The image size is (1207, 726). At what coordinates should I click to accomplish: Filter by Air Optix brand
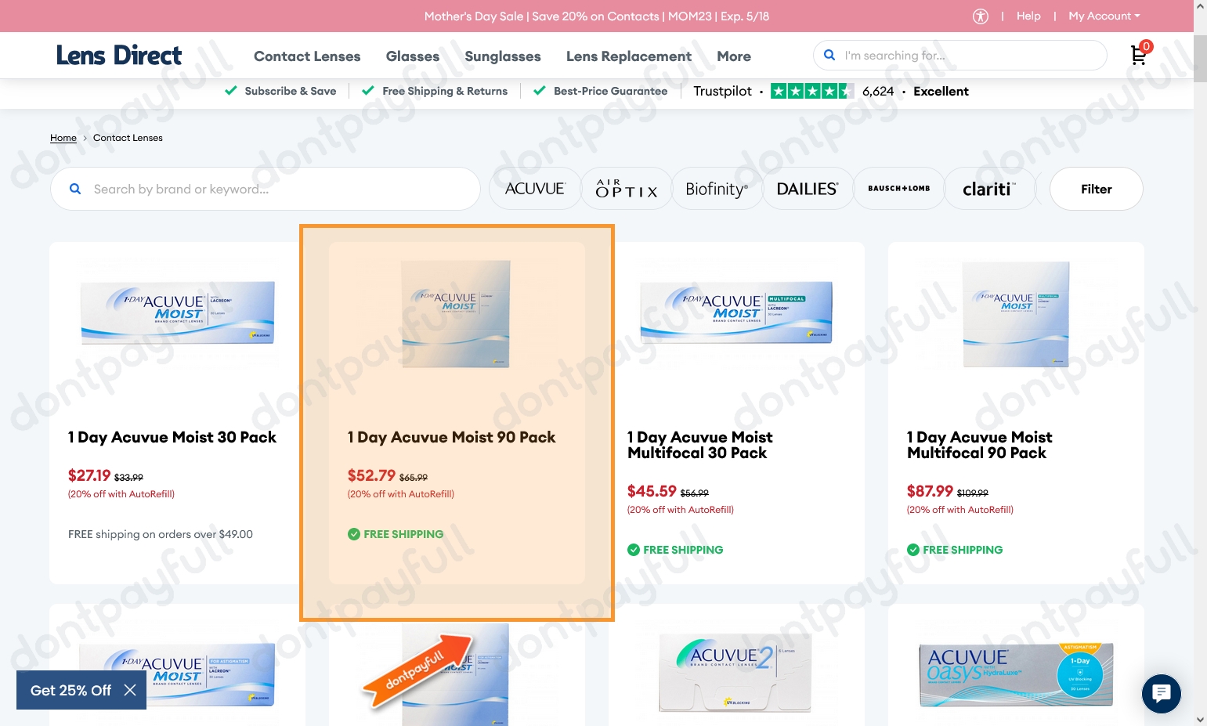[627, 189]
